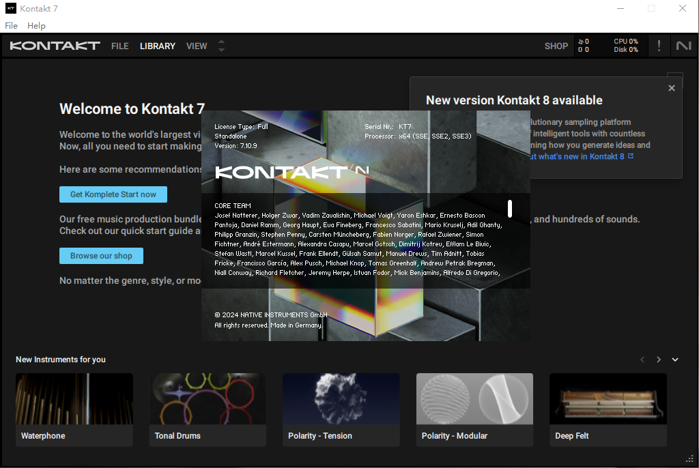The height and width of the screenshot is (468, 699).
Task: Click the memory usage indicator below voices
Action: point(584,50)
